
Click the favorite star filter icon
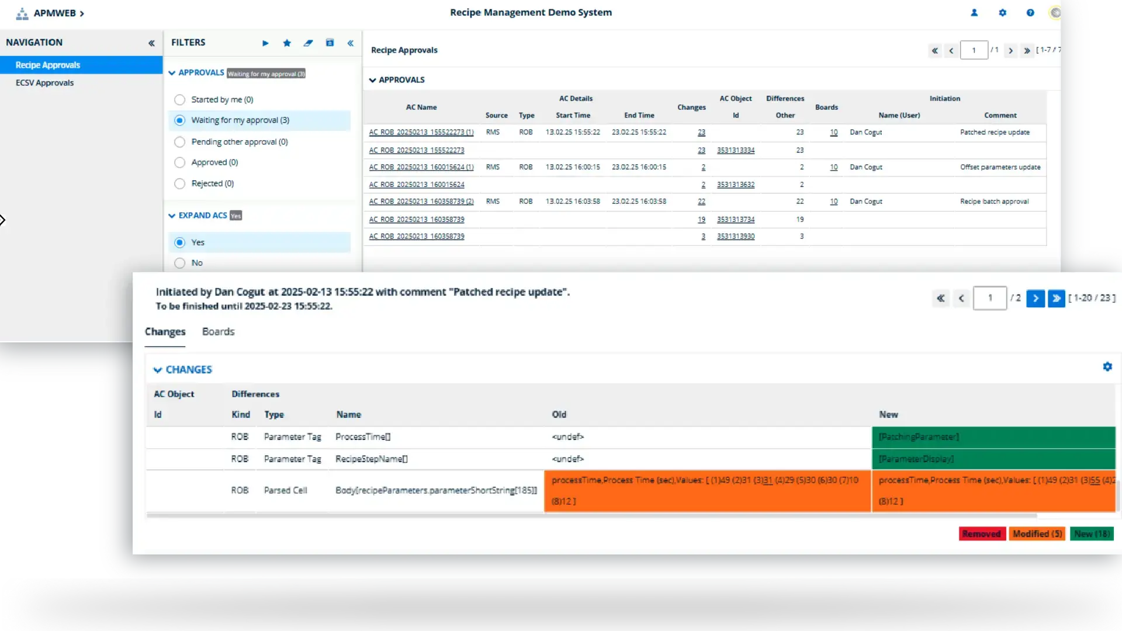point(287,43)
